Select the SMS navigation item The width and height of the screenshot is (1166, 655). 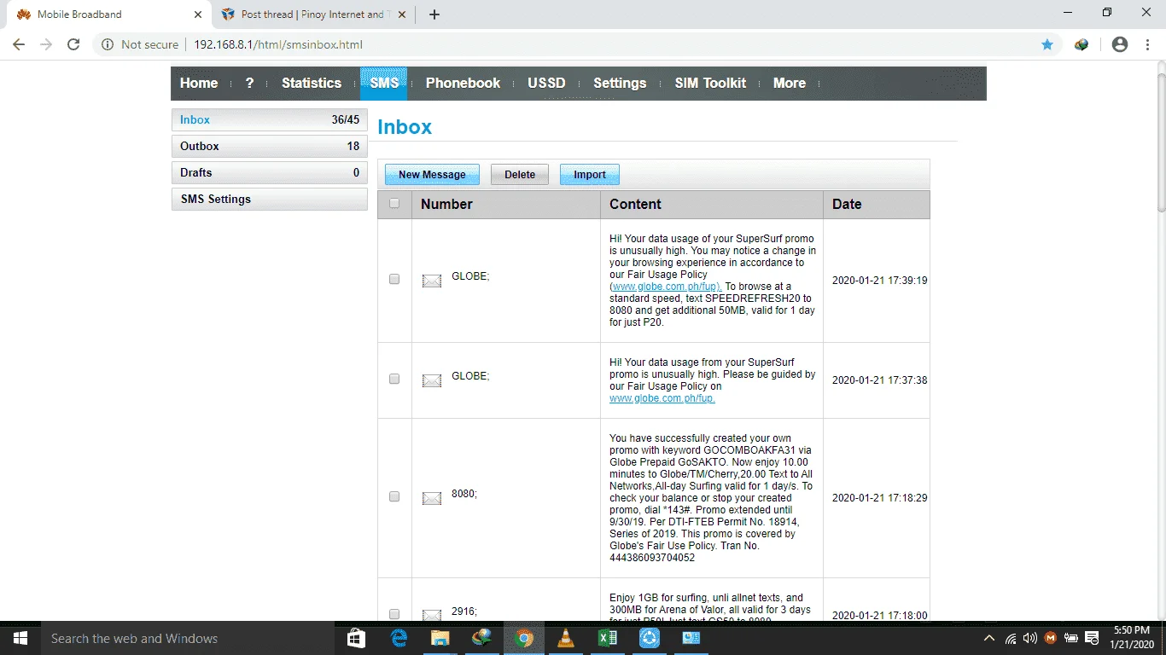tap(384, 83)
